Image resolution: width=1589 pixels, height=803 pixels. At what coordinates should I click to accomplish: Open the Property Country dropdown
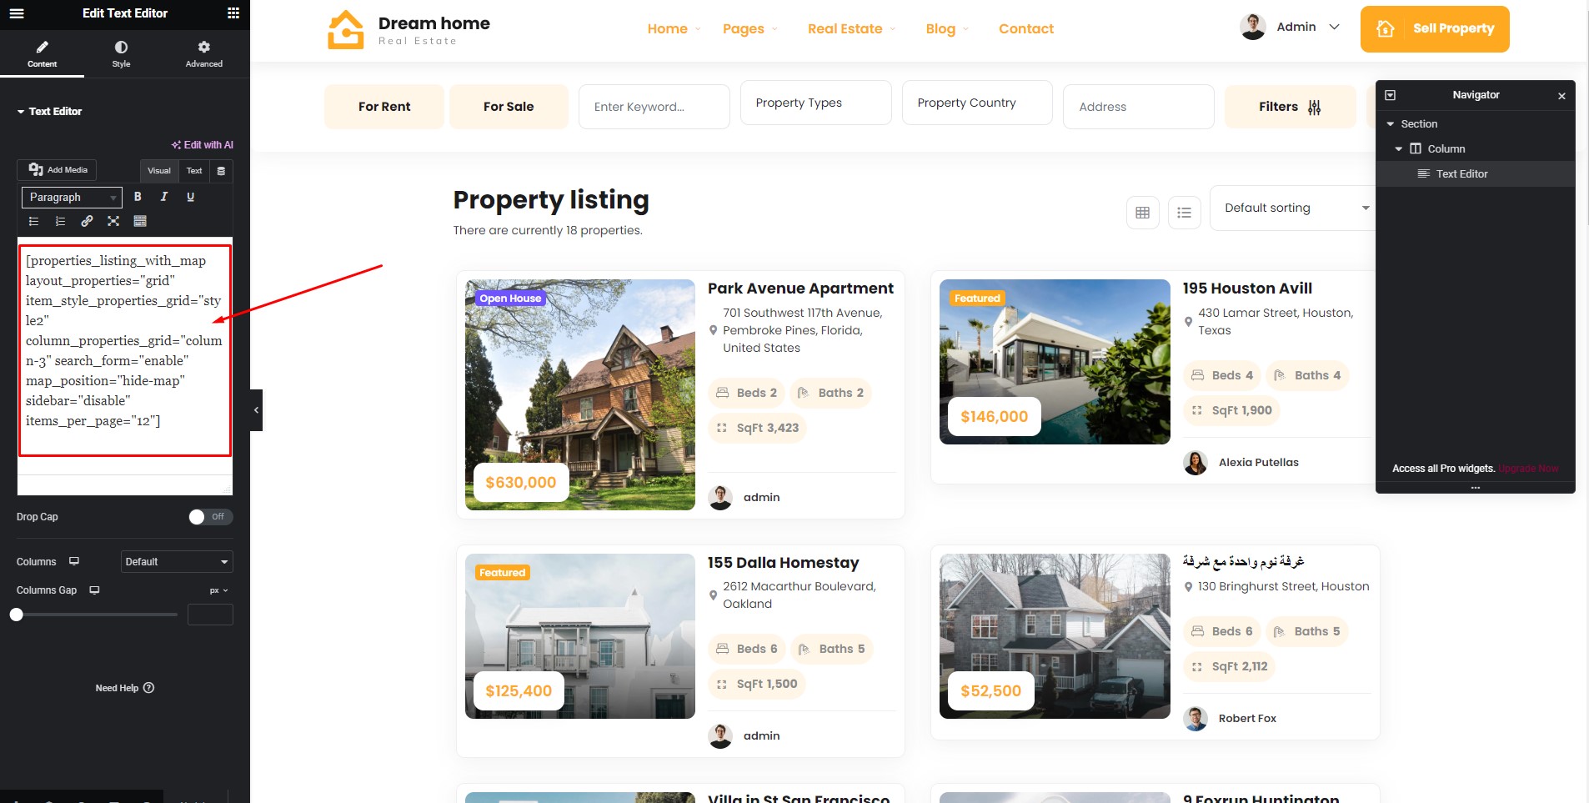point(977,103)
